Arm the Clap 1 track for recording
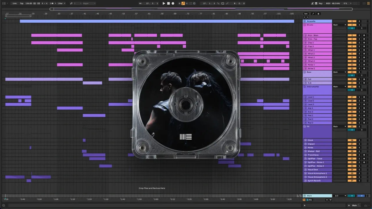The image size is (372, 209). tap(364, 43)
